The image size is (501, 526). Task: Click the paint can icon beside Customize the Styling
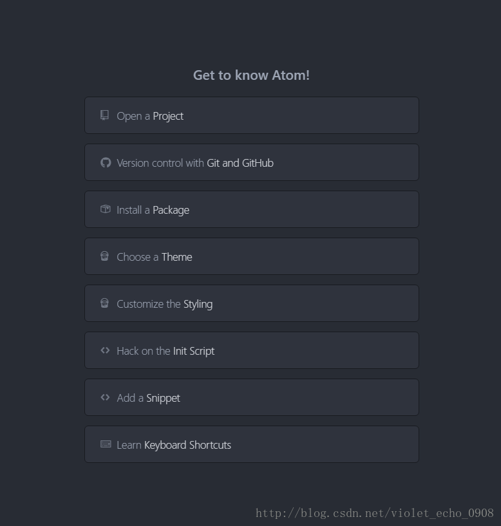(x=104, y=303)
